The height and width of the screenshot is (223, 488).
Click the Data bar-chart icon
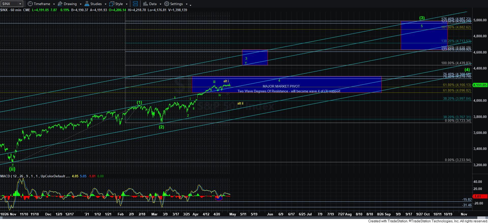[x=145, y=4]
